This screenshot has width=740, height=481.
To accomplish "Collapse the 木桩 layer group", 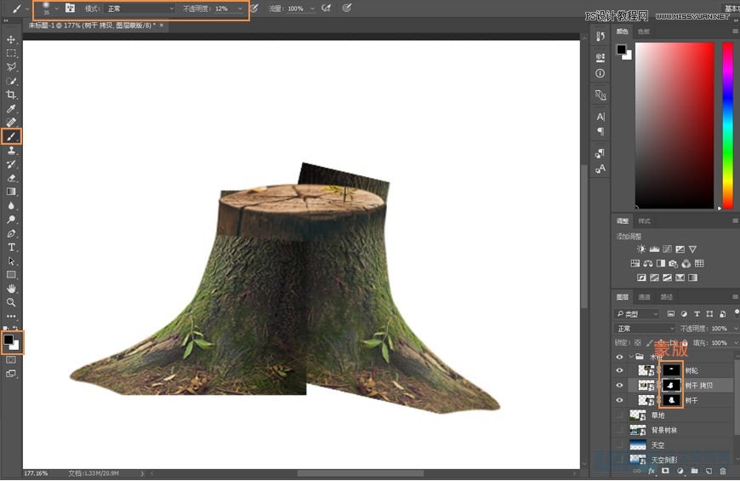I will tap(629, 357).
